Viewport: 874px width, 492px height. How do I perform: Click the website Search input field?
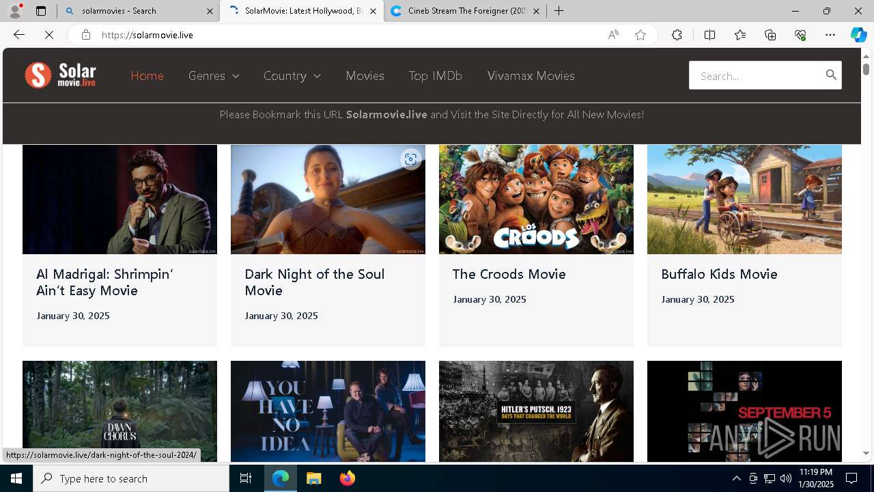tap(755, 75)
